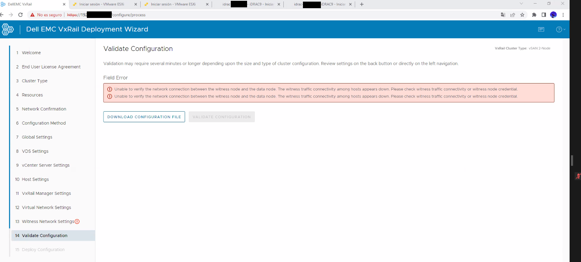Image resolution: width=581 pixels, height=262 pixels.
Task: Click the warning icon beside Witness Network Settings
Action: (77, 221)
